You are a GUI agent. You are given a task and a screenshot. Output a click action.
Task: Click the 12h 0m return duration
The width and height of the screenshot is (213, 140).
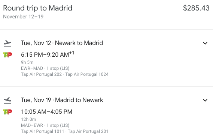[28, 119]
